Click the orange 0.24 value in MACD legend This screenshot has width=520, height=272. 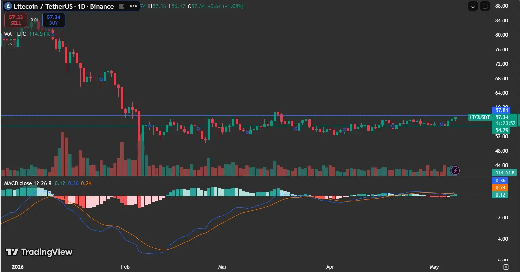click(86, 183)
